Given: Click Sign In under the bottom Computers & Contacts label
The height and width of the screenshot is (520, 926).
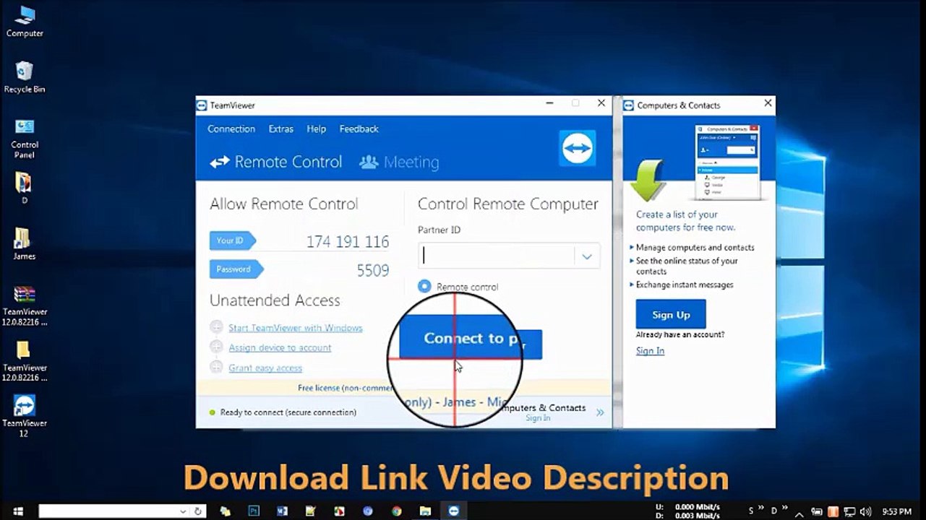Looking at the screenshot, I should click(538, 418).
